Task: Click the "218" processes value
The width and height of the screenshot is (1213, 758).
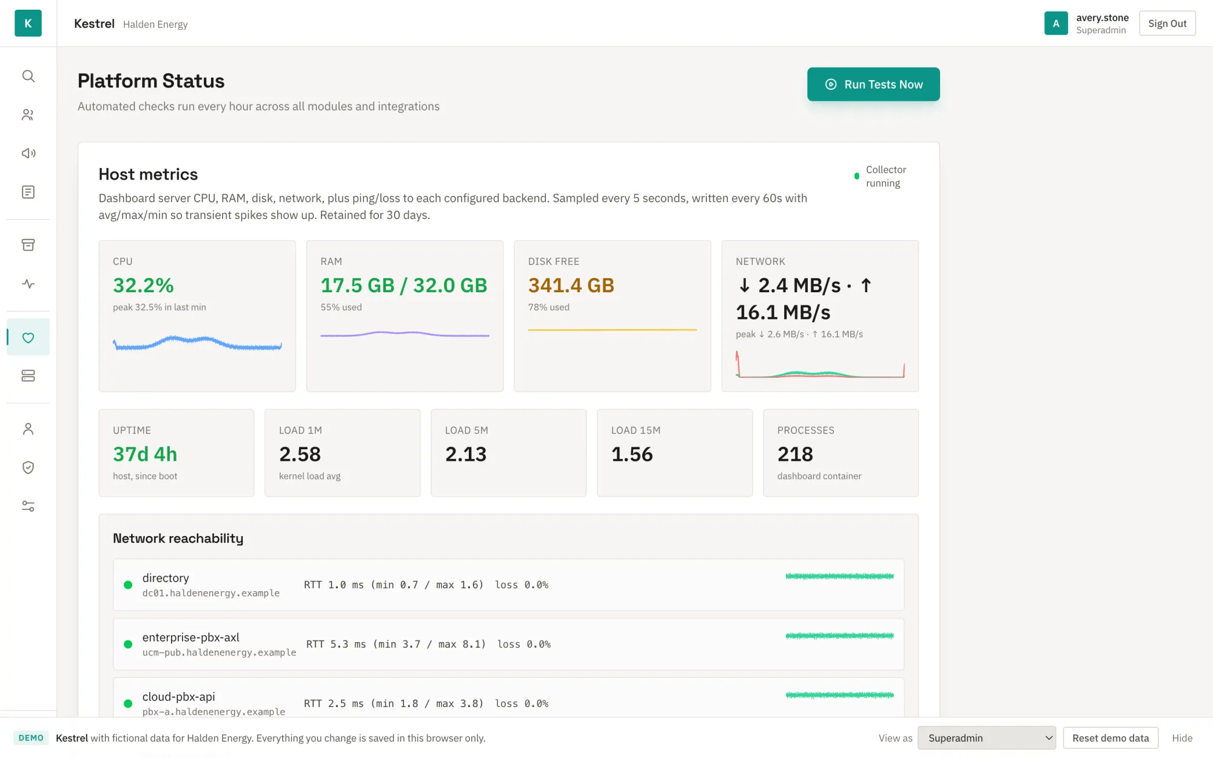Action: pos(795,454)
